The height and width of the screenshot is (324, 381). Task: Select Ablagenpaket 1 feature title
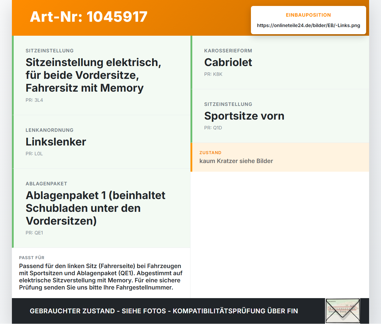[x=95, y=208]
